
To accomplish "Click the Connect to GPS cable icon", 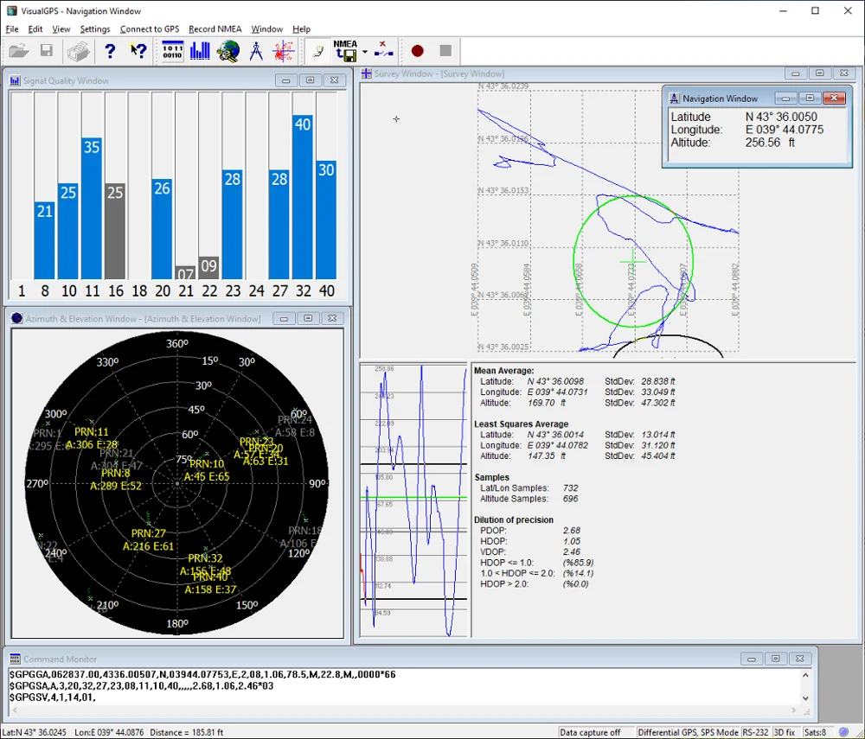I will tap(317, 51).
